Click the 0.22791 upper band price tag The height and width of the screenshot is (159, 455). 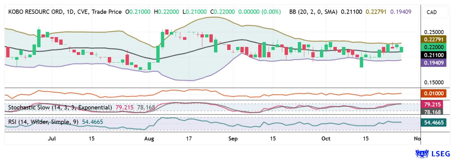(x=434, y=40)
